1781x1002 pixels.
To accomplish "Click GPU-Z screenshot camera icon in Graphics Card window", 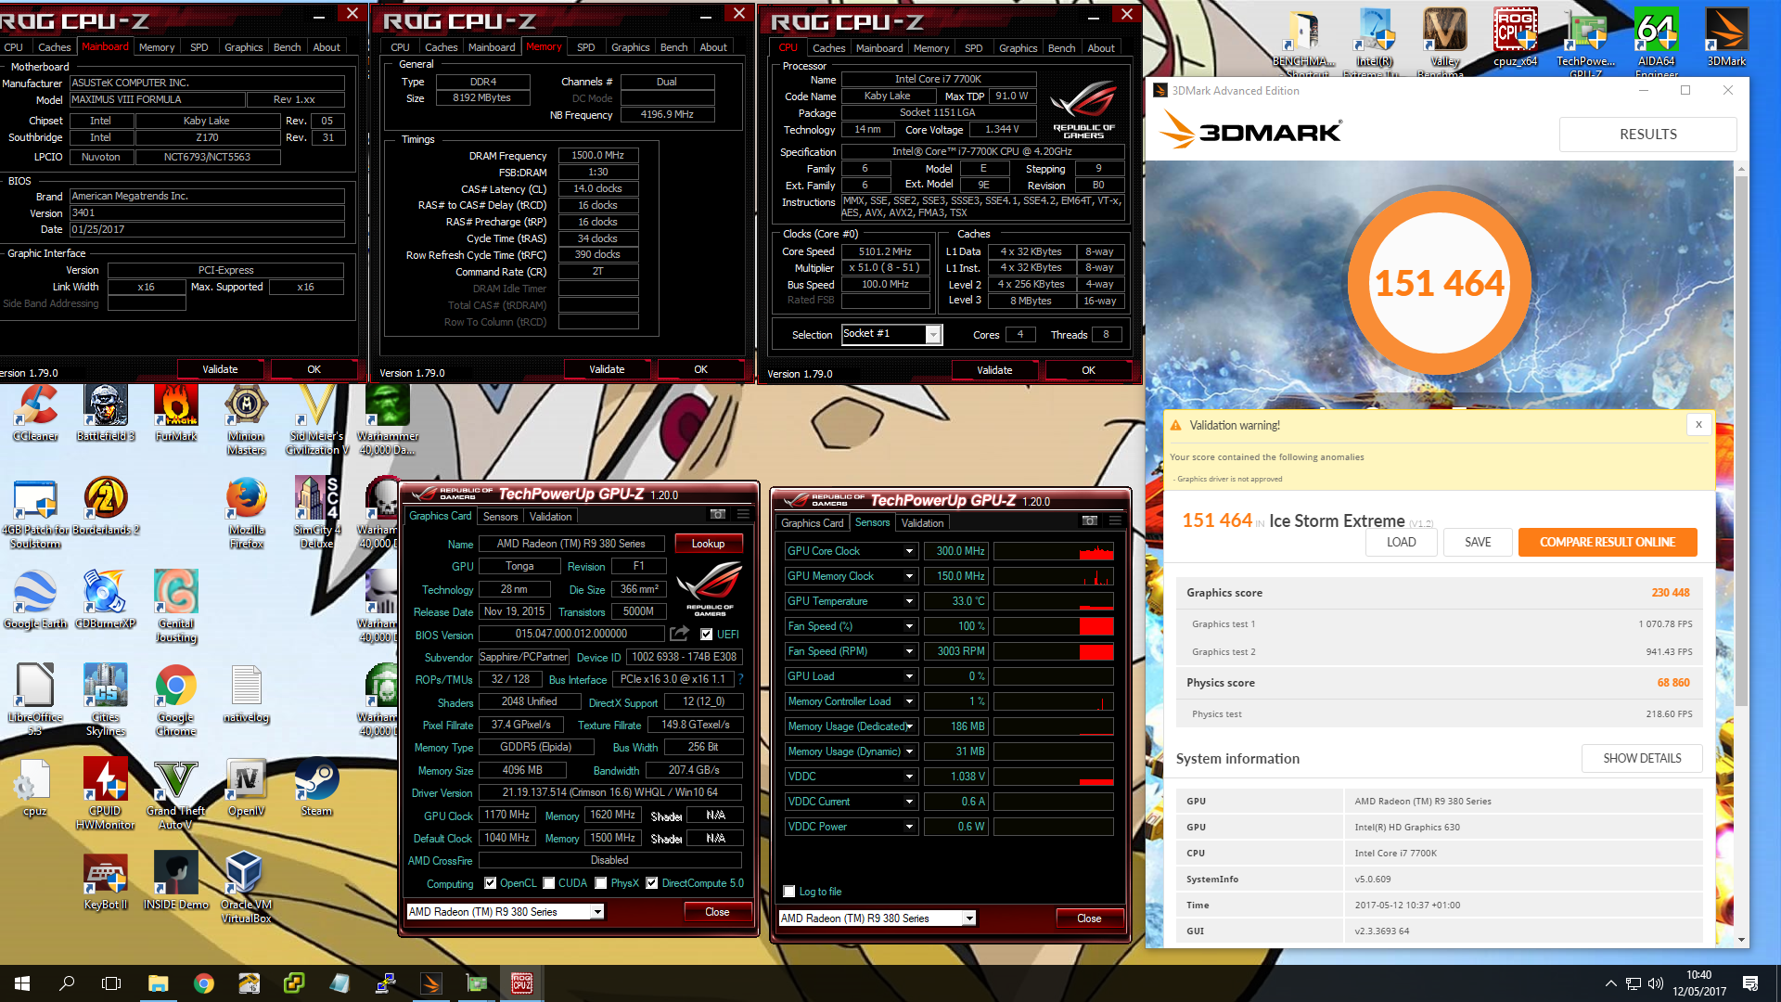I will click(x=717, y=514).
